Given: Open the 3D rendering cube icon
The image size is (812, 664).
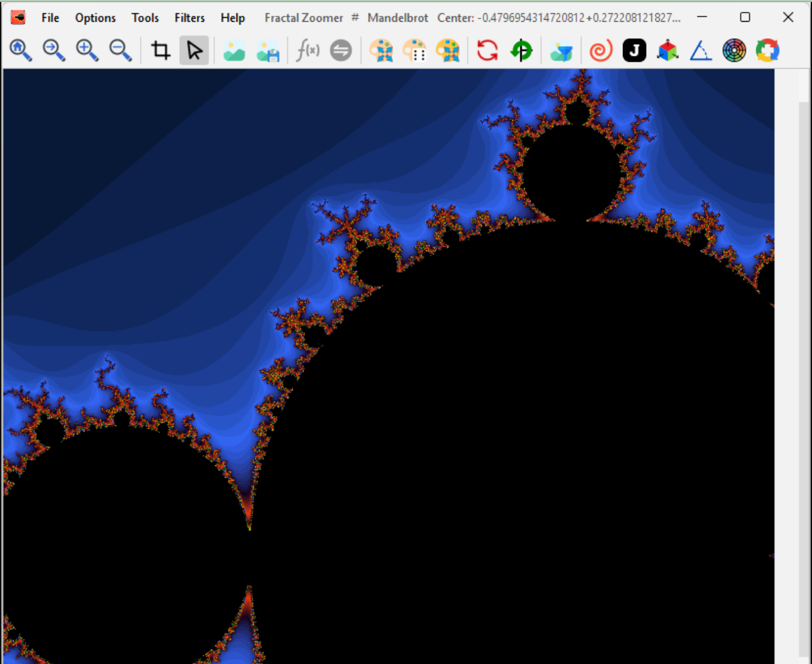Looking at the screenshot, I should tap(667, 49).
